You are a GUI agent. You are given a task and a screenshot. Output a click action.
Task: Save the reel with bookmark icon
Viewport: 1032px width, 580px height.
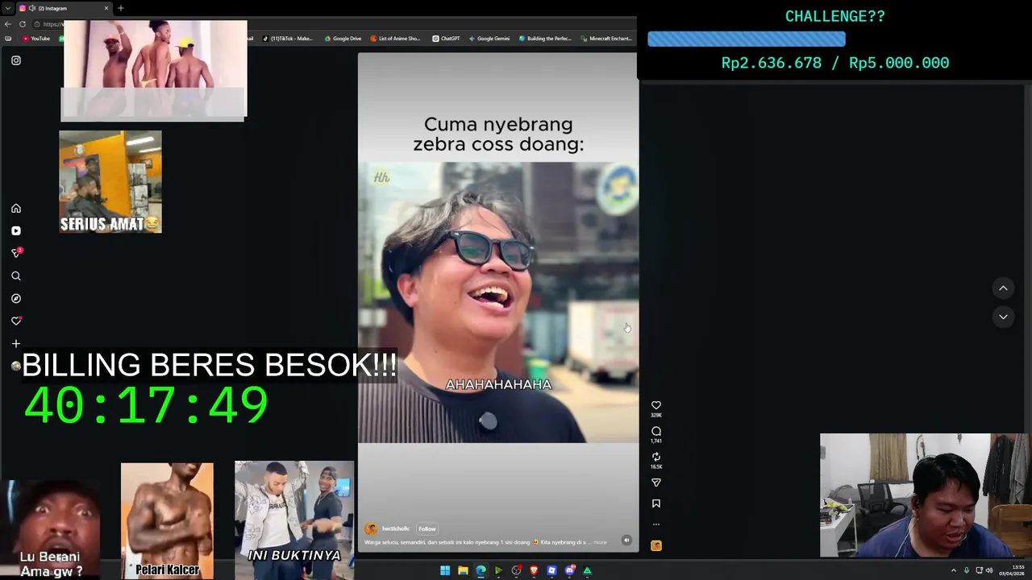click(656, 503)
